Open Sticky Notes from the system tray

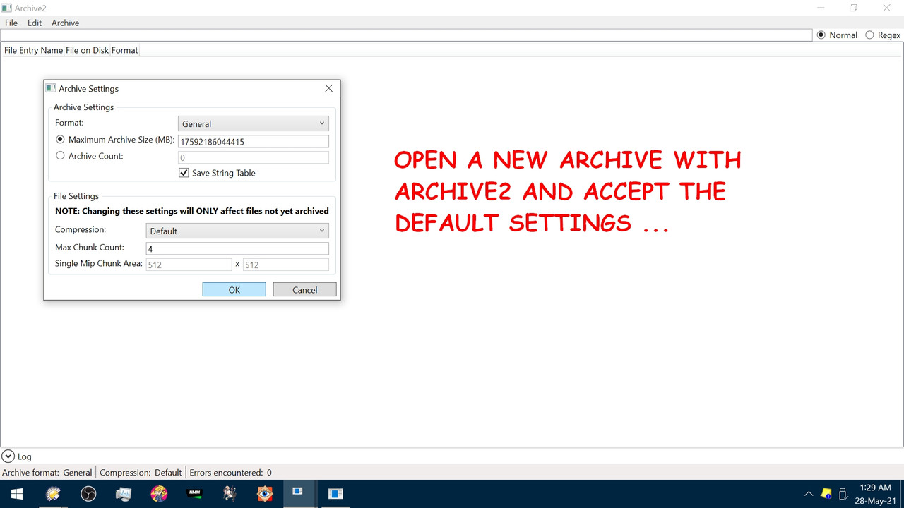826,493
